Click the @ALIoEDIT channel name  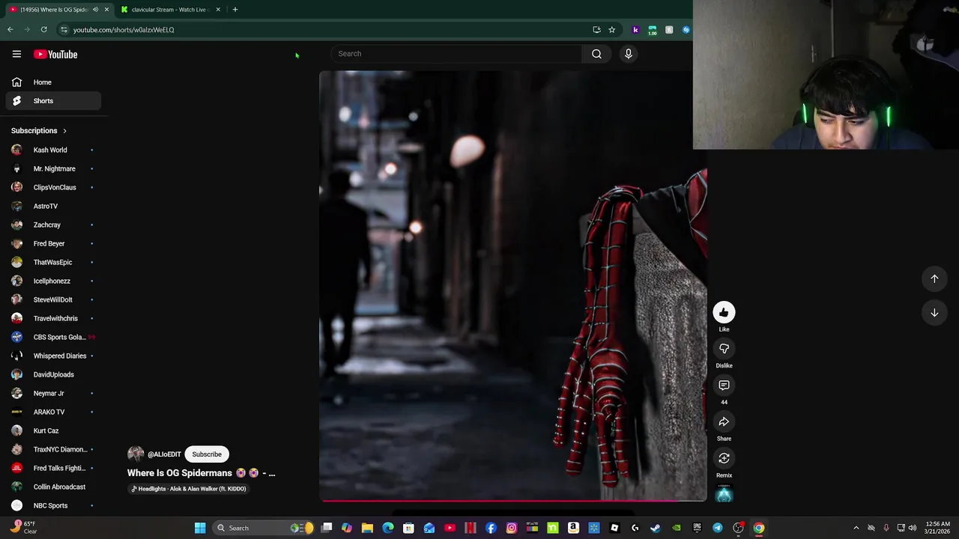pos(164,454)
